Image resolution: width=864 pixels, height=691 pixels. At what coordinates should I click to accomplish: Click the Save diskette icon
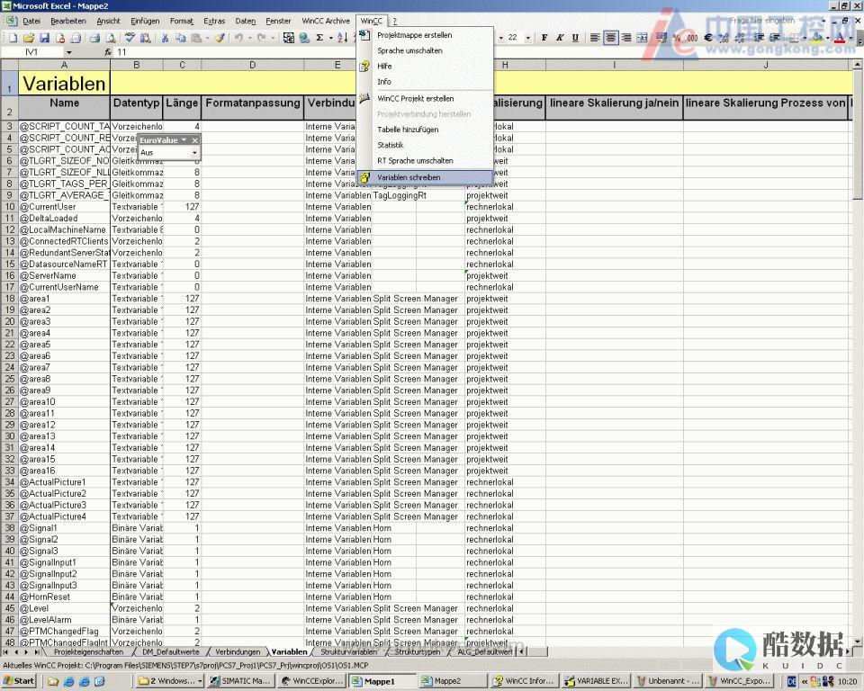pos(45,38)
